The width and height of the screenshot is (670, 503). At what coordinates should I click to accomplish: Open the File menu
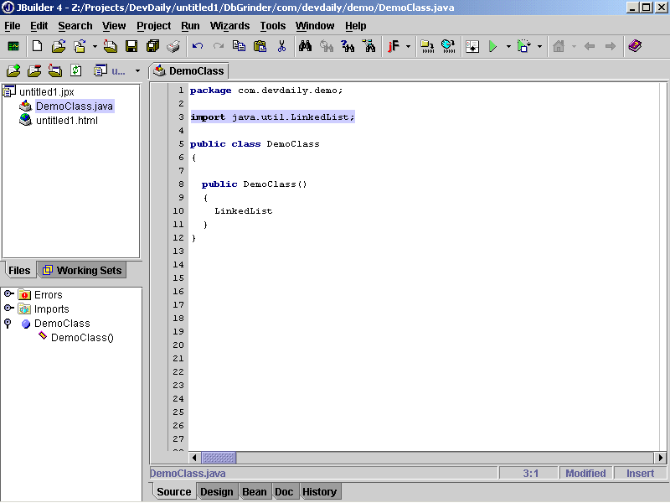pyautogui.click(x=13, y=26)
